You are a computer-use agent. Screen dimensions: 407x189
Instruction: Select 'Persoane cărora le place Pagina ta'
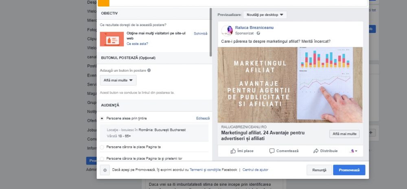(x=102, y=147)
